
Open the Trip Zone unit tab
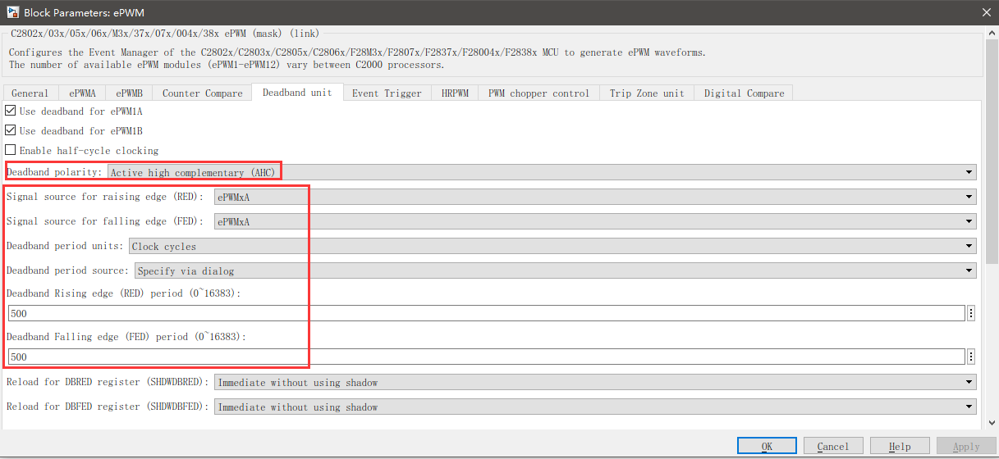tap(647, 93)
